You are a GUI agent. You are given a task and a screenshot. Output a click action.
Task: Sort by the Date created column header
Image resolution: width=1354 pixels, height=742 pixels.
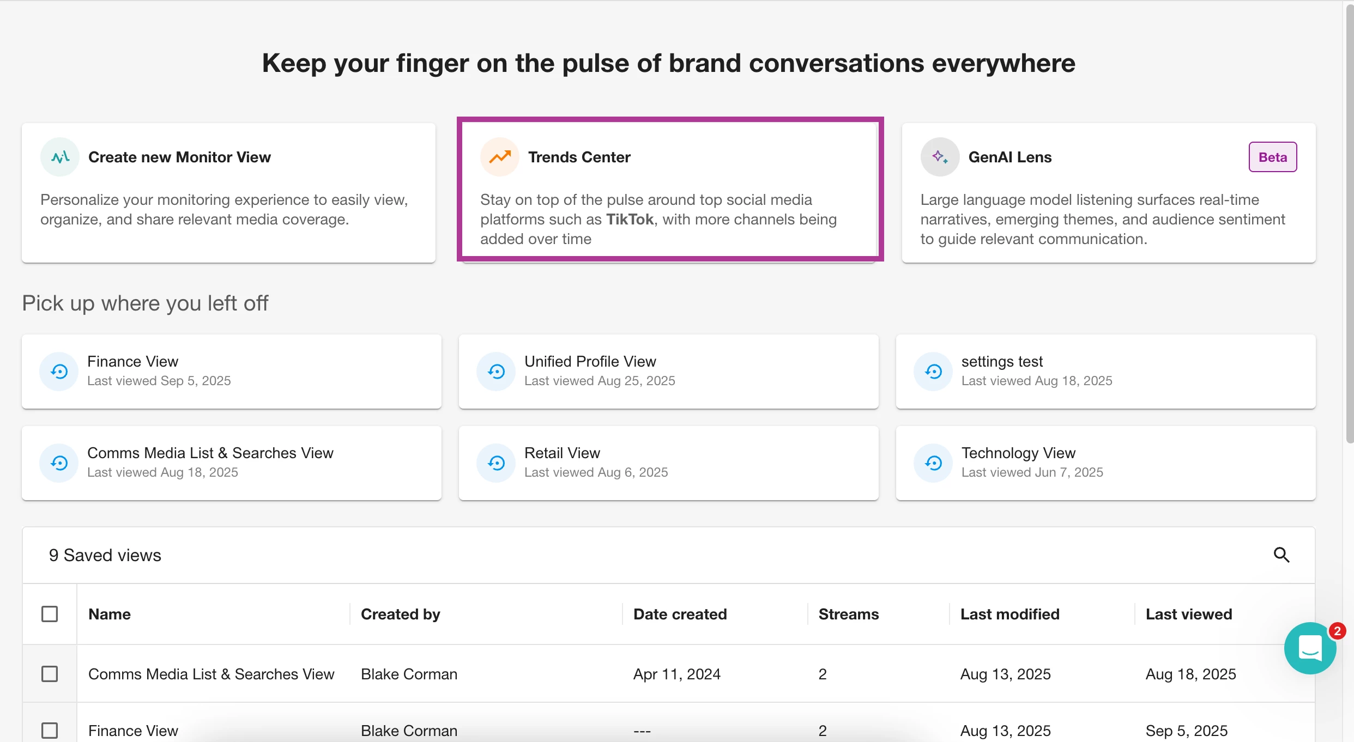[680, 614]
